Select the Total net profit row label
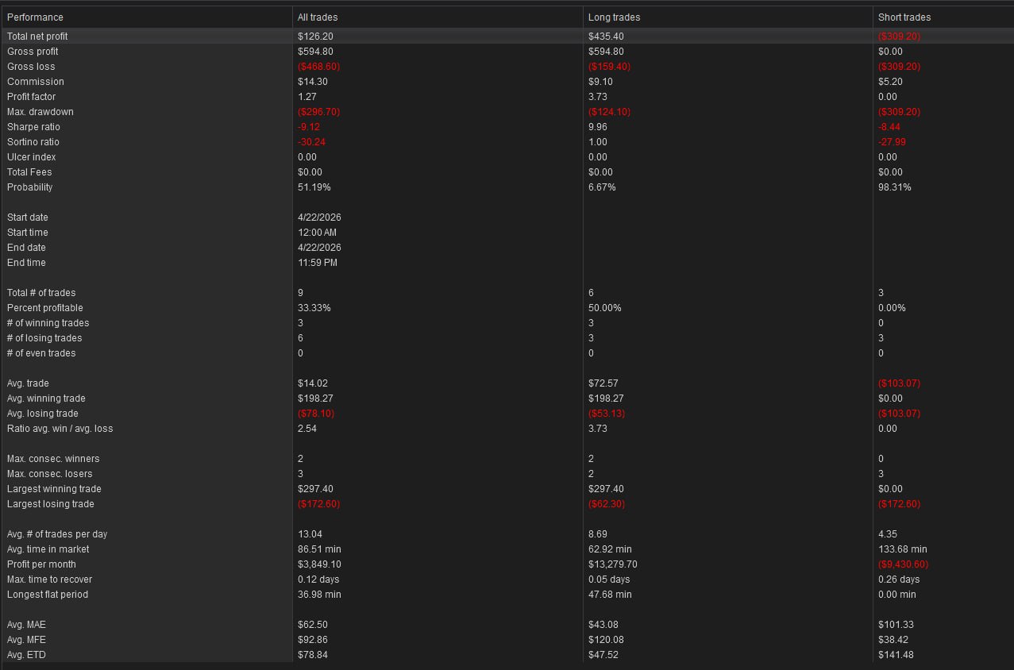 [x=37, y=37]
